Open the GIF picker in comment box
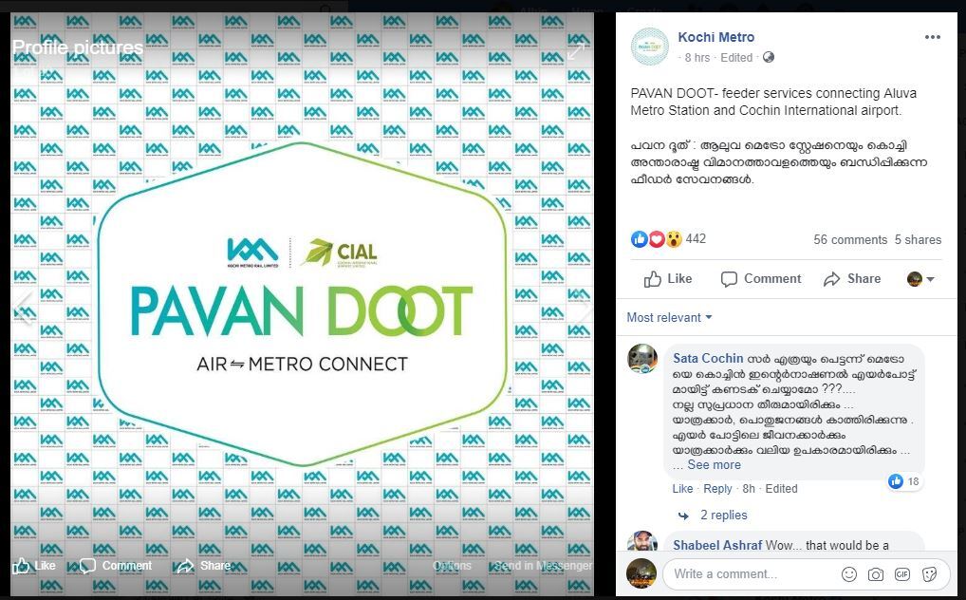This screenshot has height=600, width=966. 901,574
